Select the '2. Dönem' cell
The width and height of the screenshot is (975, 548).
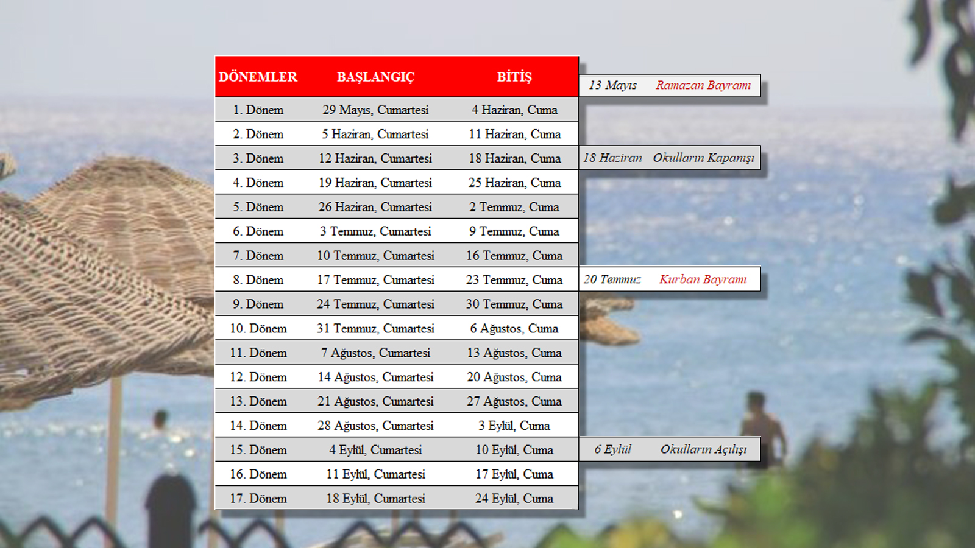(258, 135)
